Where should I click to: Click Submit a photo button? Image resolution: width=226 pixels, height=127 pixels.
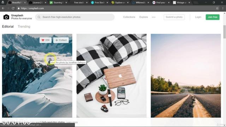tap(174, 17)
